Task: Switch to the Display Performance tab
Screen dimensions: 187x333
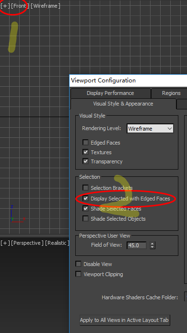Action: pos(110,93)
